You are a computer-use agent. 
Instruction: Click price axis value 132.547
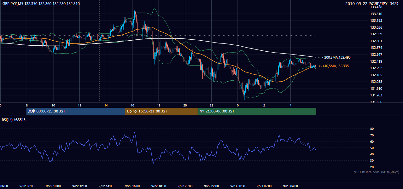377,54
